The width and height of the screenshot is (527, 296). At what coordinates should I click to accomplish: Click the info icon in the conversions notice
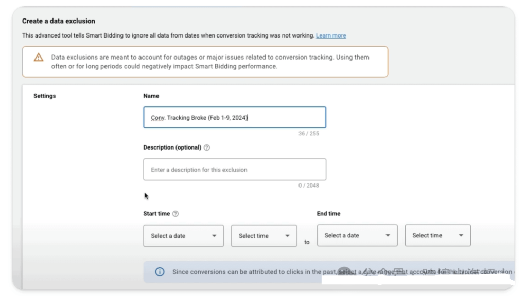(x=160, y=272)
